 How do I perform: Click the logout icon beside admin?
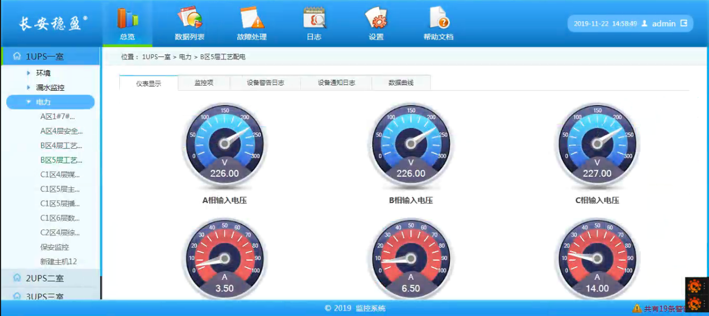pos(684,23)
